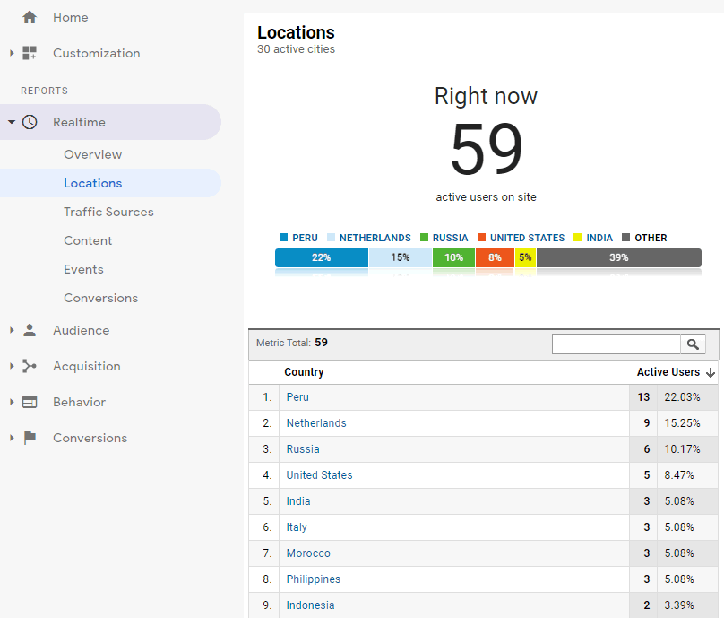Click the Audience person icon
The width and height of the screenshot is (724, 618).
pyautogui.click(x=30, y=330)
